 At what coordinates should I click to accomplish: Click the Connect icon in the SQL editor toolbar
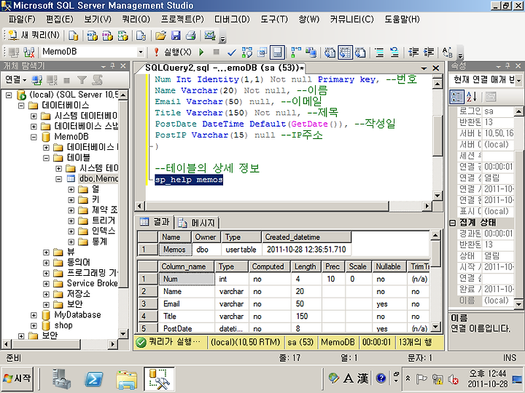coord(14,52)
